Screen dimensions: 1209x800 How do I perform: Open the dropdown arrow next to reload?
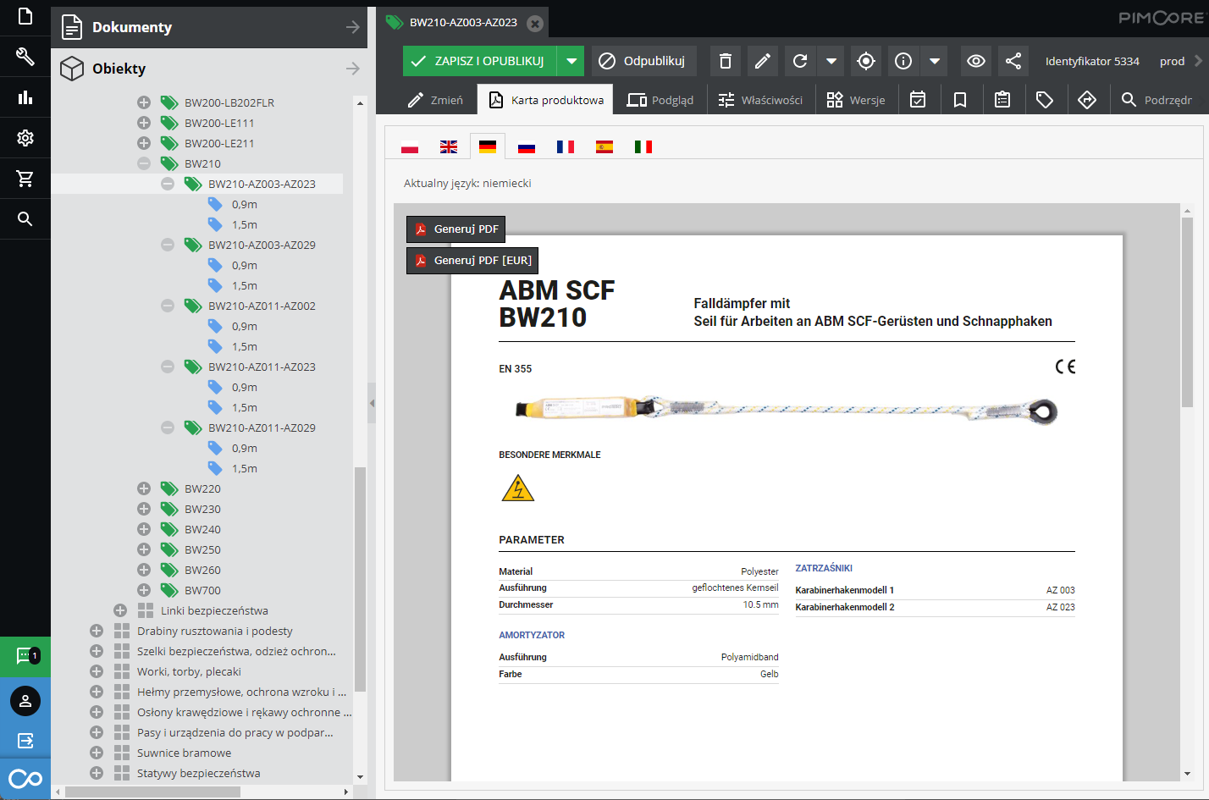(831, 61)
